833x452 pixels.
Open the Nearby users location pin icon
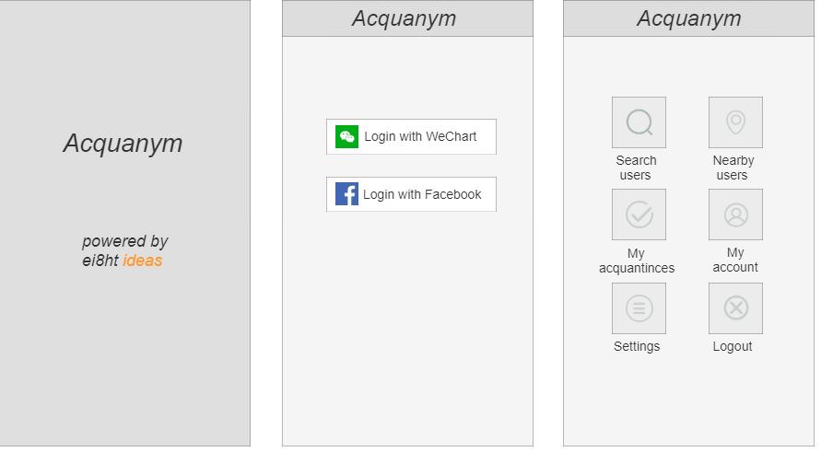click(x=735, y=122)
